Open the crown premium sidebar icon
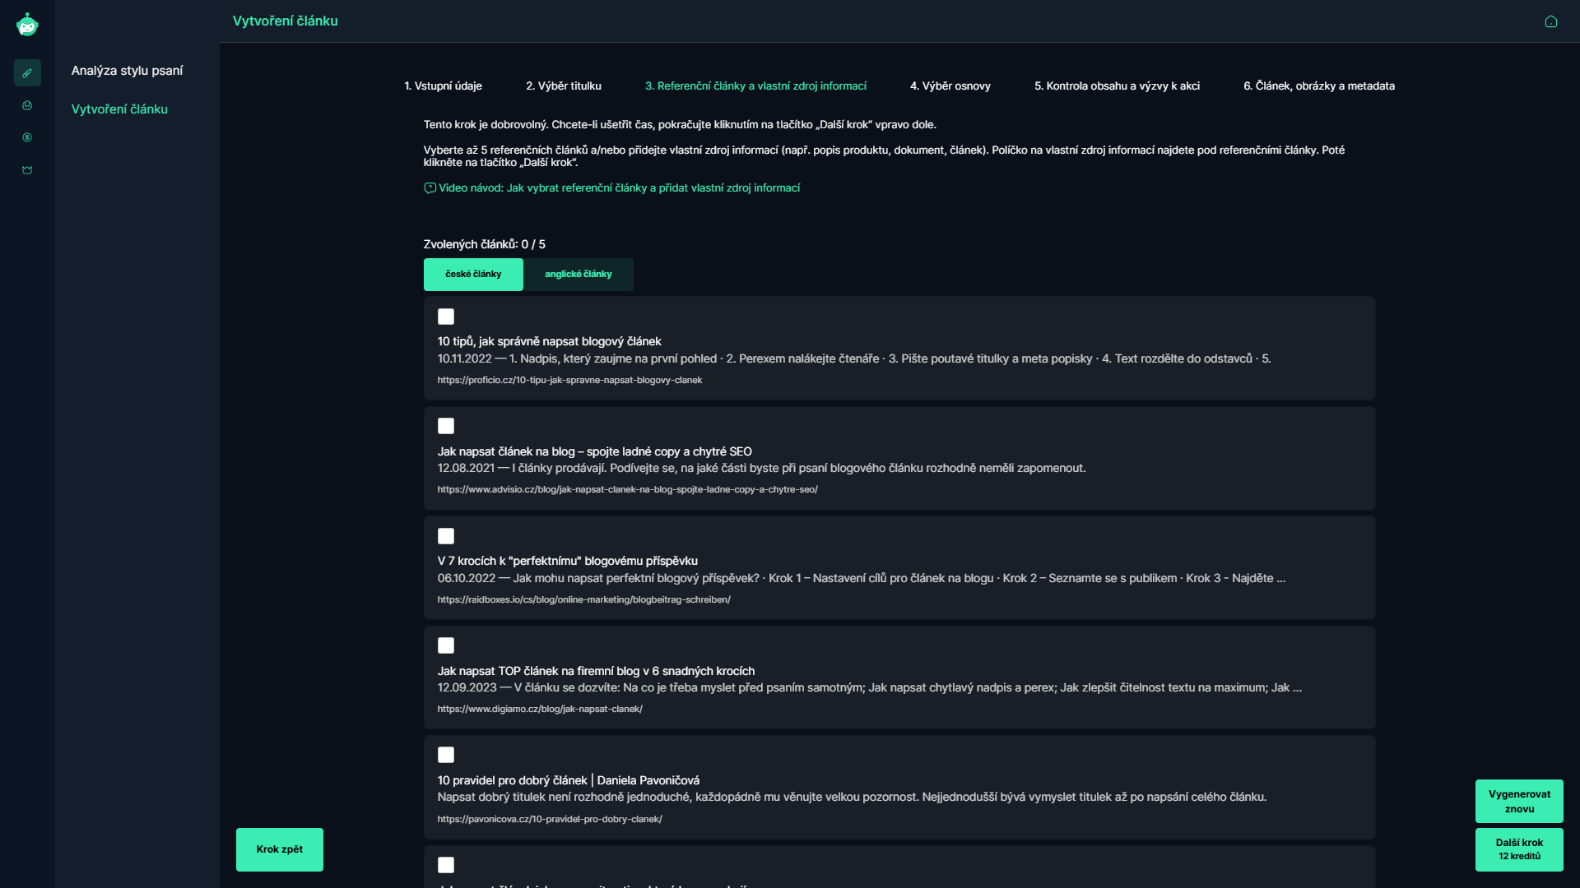The width and height of the screenshot is (1580, 888). point(27,170)
